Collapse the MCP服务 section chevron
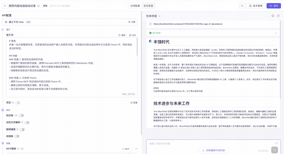 pos(136,149)
